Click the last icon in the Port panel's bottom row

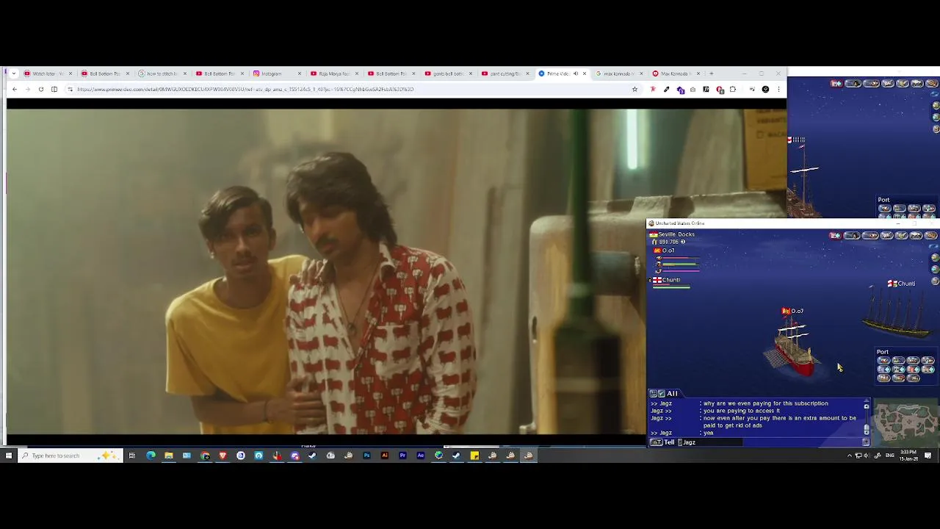[914, 378]
